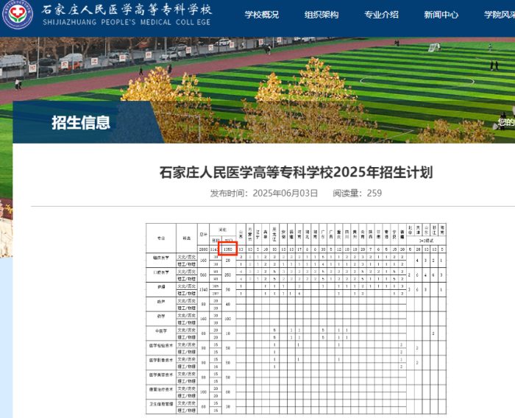Click the 卫生信息管理 row label in table
This screenshot has width=515, height=418.
tap(161, 404)
